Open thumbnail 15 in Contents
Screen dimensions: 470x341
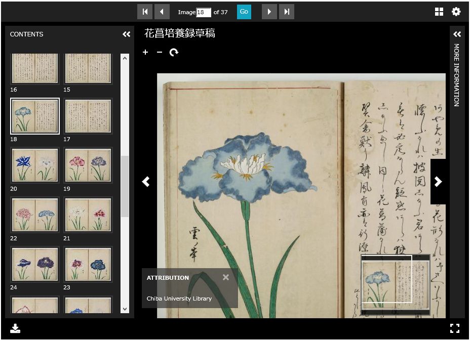tap(88, 69)
